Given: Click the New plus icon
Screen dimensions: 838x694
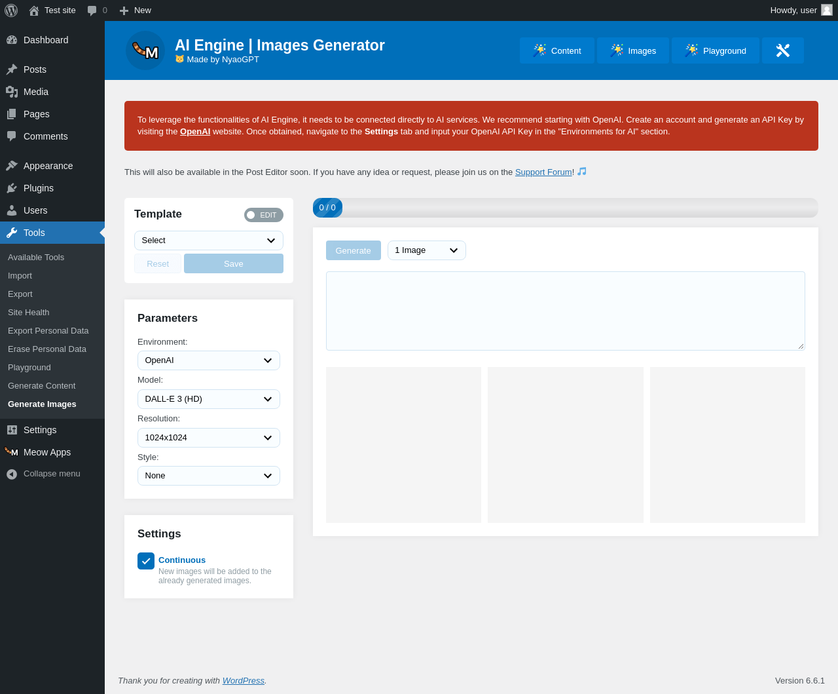Looking at the screenshot, I should 124,10.
